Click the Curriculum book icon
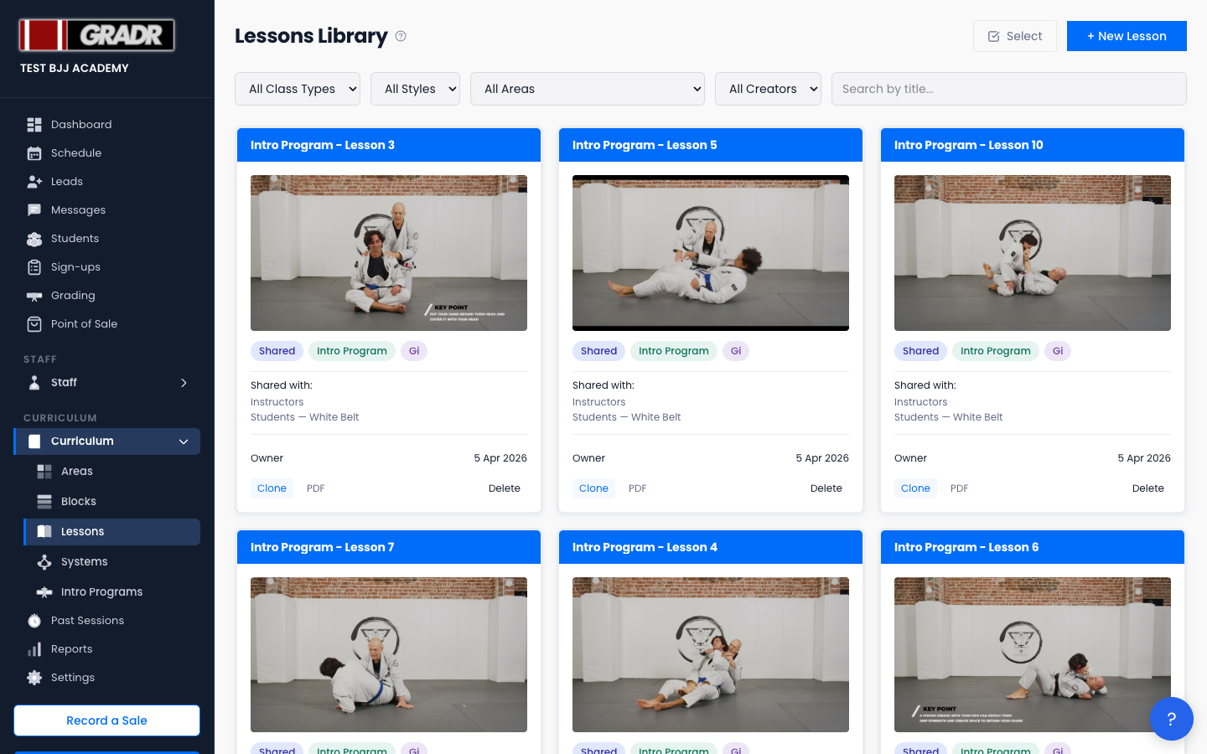This screenshot has width=1207, height=754. (34, 442)
